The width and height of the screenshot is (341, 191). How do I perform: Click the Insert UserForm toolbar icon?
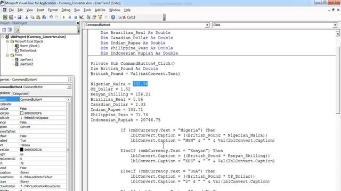pyautogui.click(x=11, y=17)
